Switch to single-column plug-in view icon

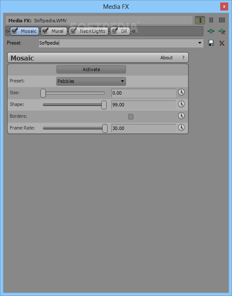pyautogui.click(x=200, y=20)
